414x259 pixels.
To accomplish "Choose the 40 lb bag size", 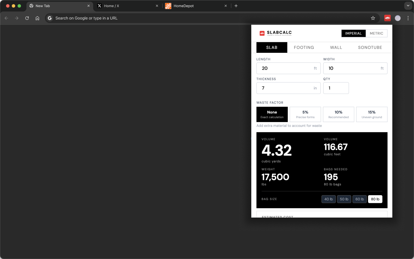I will 329,199.
